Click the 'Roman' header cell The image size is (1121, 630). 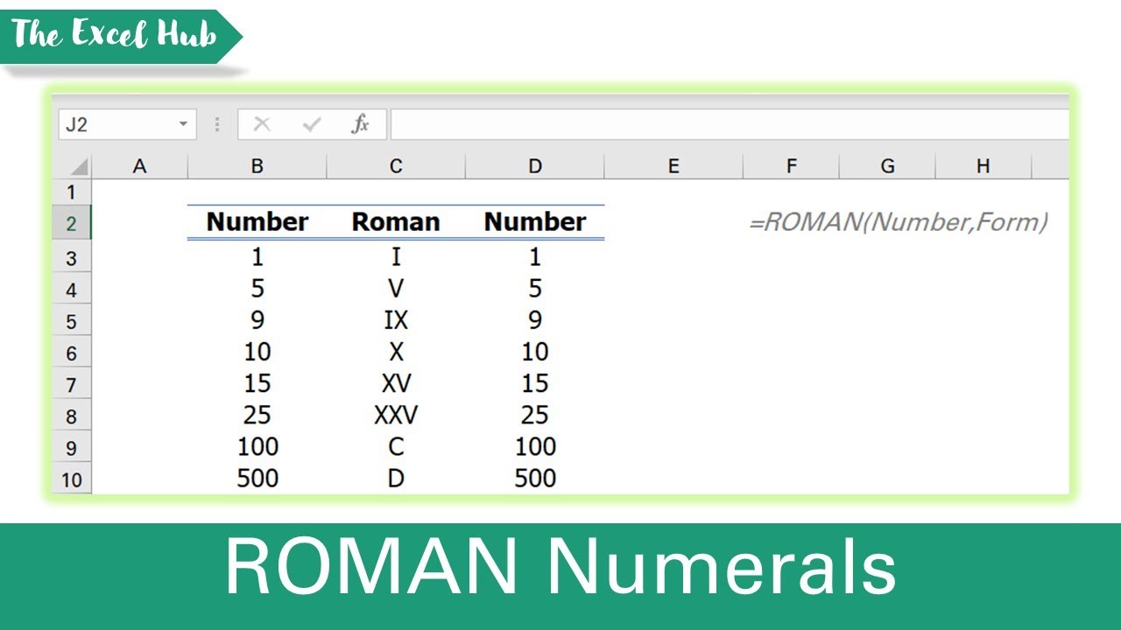click(396, 222)
